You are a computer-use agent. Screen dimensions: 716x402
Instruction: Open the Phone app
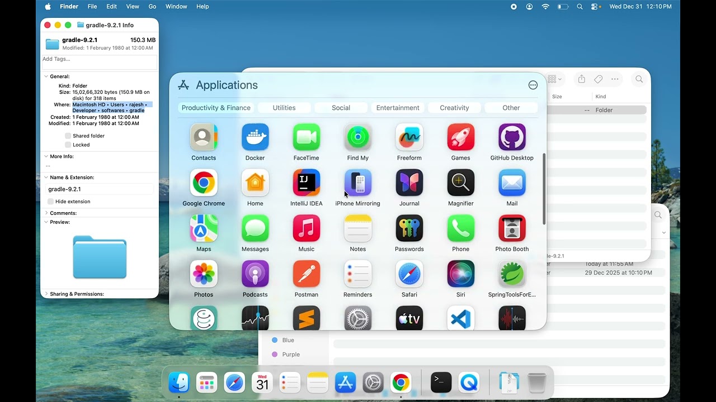click(x=461, y=229)
